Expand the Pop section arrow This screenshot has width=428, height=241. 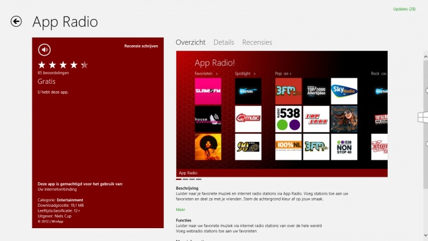[290, 73]
